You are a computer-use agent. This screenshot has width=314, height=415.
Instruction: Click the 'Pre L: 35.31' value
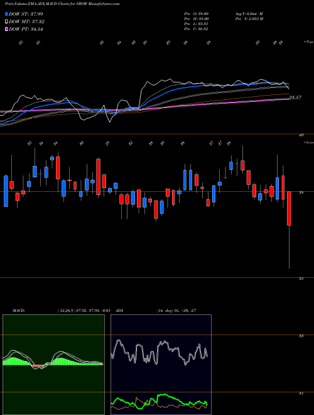[x=196, y=24]
